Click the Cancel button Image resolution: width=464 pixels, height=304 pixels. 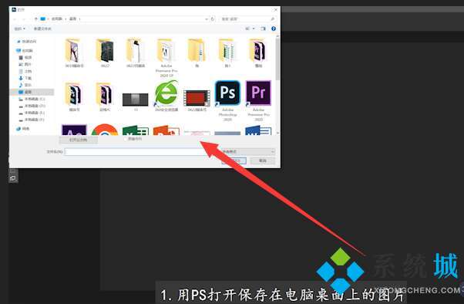(263, 160)
